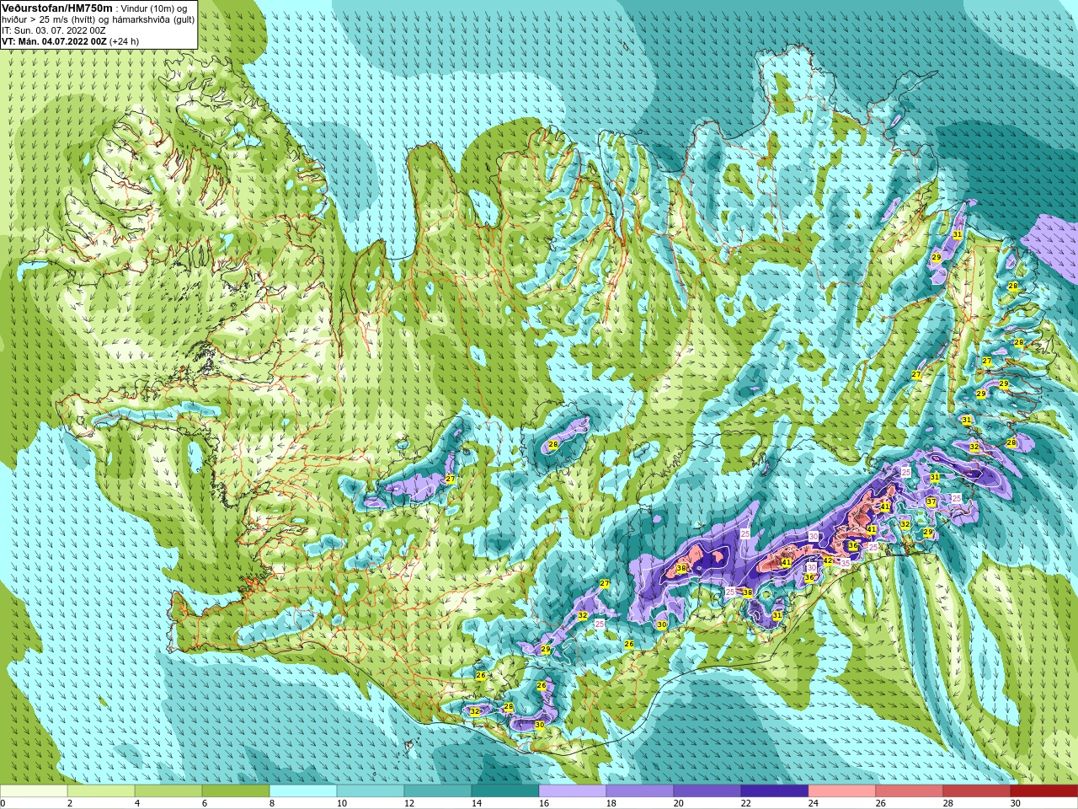Click the 'VT: Mán. 04.07.2022 00Z' valid-time line
1078x809 pixels.
point(54,41)
